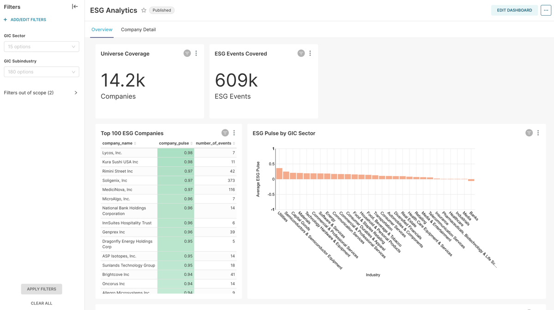Screen dimensions: 554x310
Task: Open Add/Edit Filters link
Action: pos(28,20)
